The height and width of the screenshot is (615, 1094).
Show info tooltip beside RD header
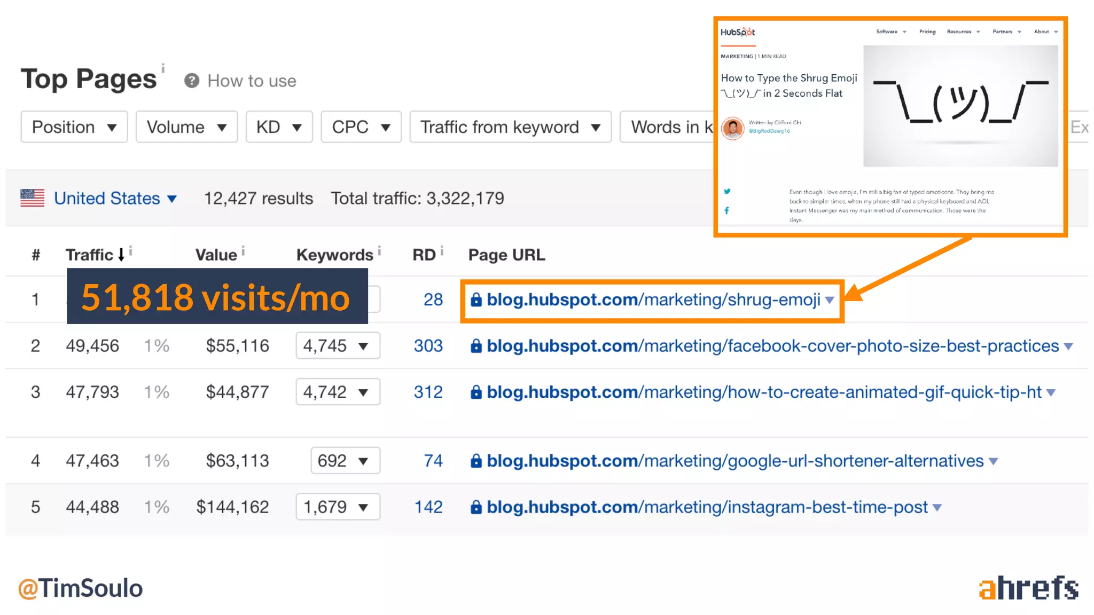[x=442, y=250]
